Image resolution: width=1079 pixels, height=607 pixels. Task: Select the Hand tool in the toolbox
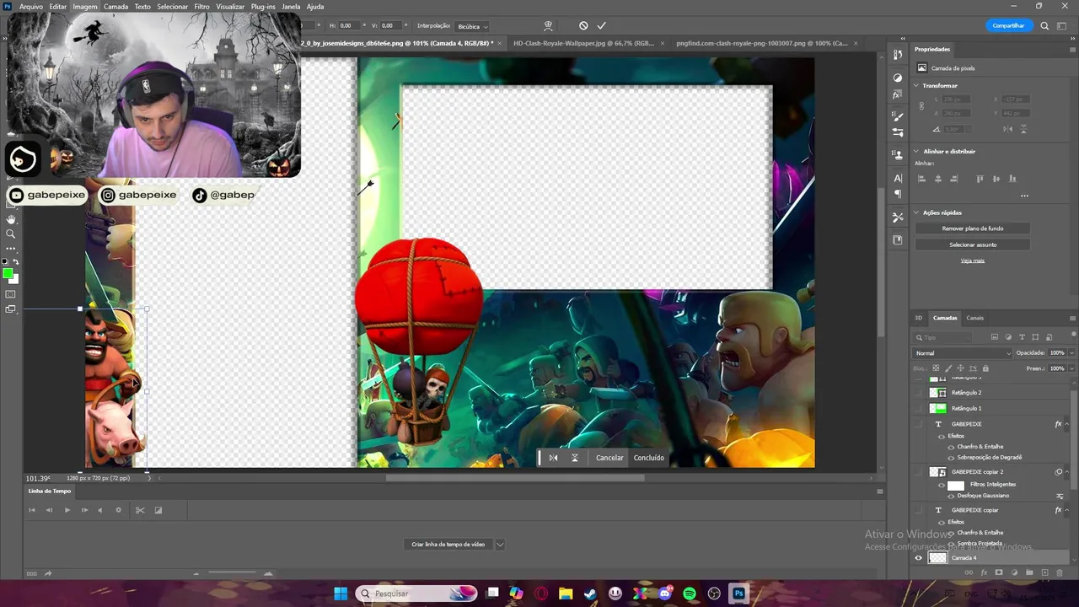(x=11, y=219)
